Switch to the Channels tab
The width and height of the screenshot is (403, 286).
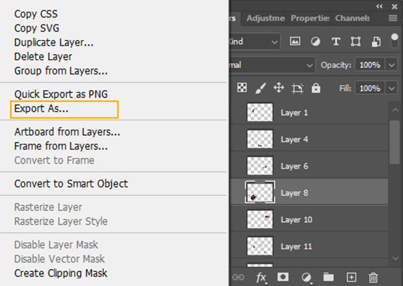(352, 18)
